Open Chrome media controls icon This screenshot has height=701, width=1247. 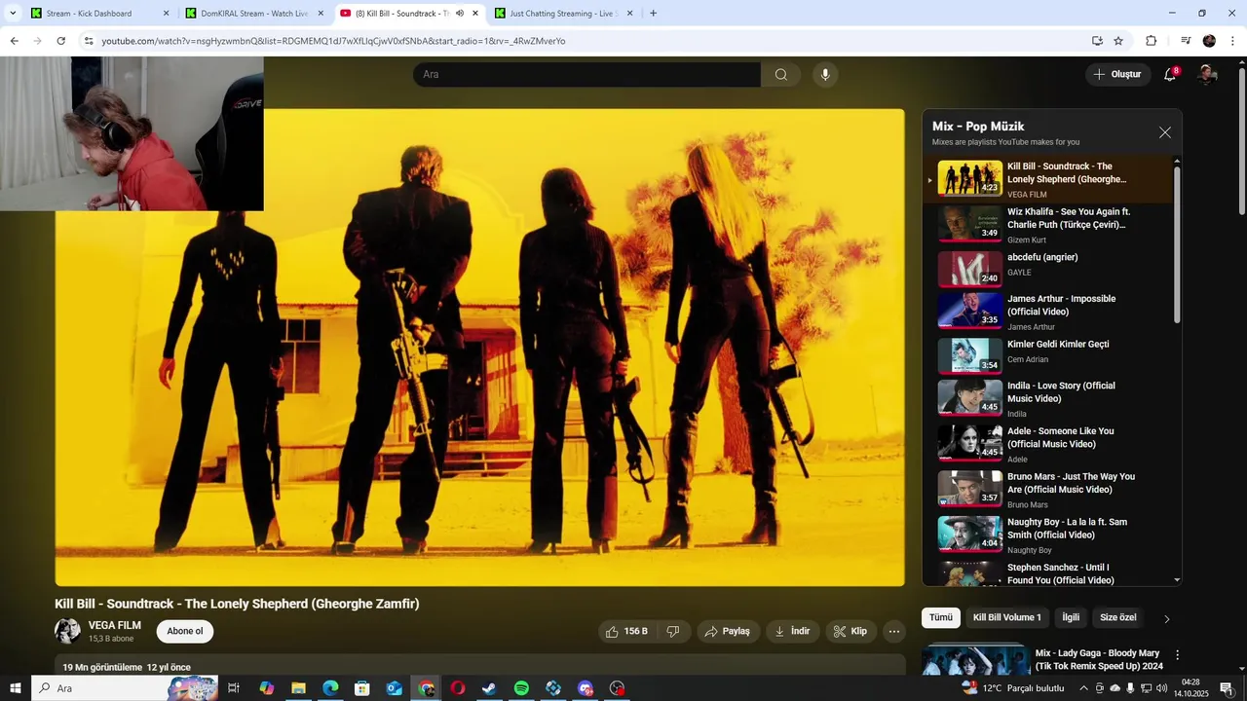point(1186,41)
